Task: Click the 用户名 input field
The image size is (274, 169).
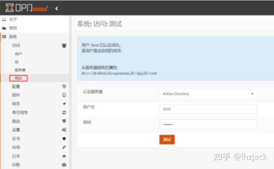Action: pos(208,109)
